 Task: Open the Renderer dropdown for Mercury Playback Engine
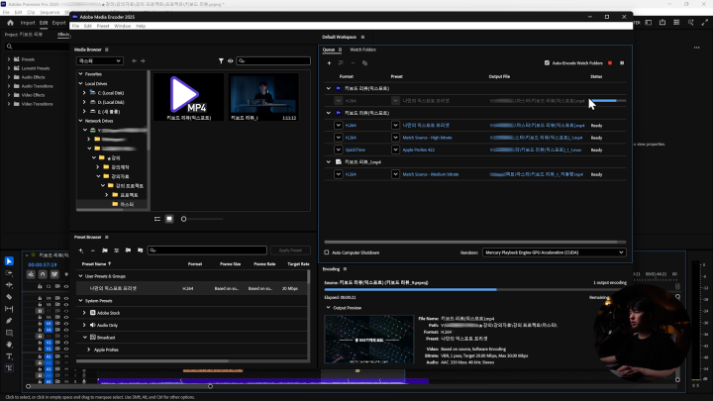pyautogui.click(x=554, y=252)
